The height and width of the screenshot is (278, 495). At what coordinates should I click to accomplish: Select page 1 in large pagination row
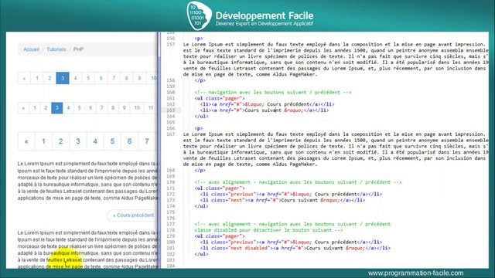pos(43,141)
